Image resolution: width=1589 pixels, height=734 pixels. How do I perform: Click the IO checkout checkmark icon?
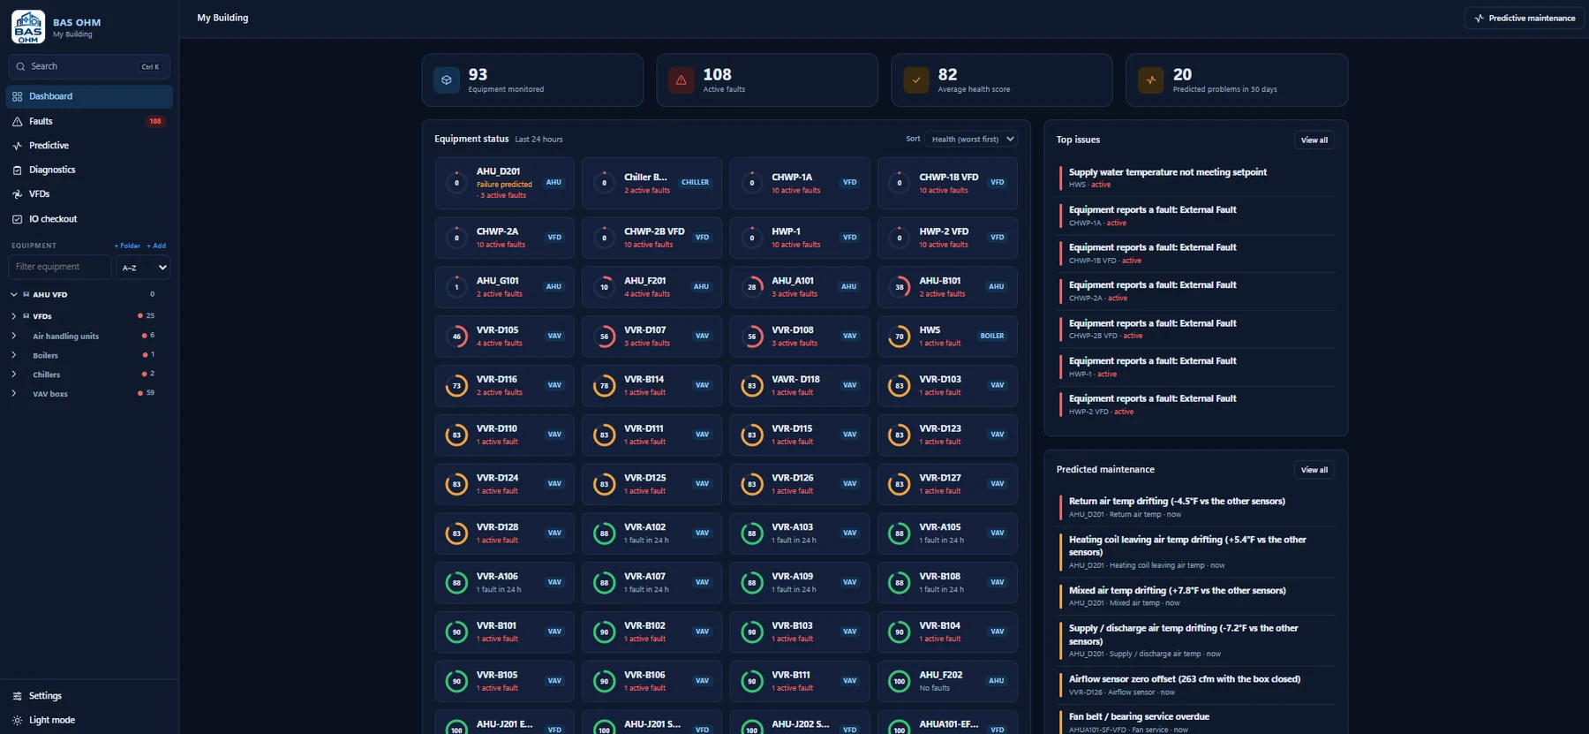point(17,219)
